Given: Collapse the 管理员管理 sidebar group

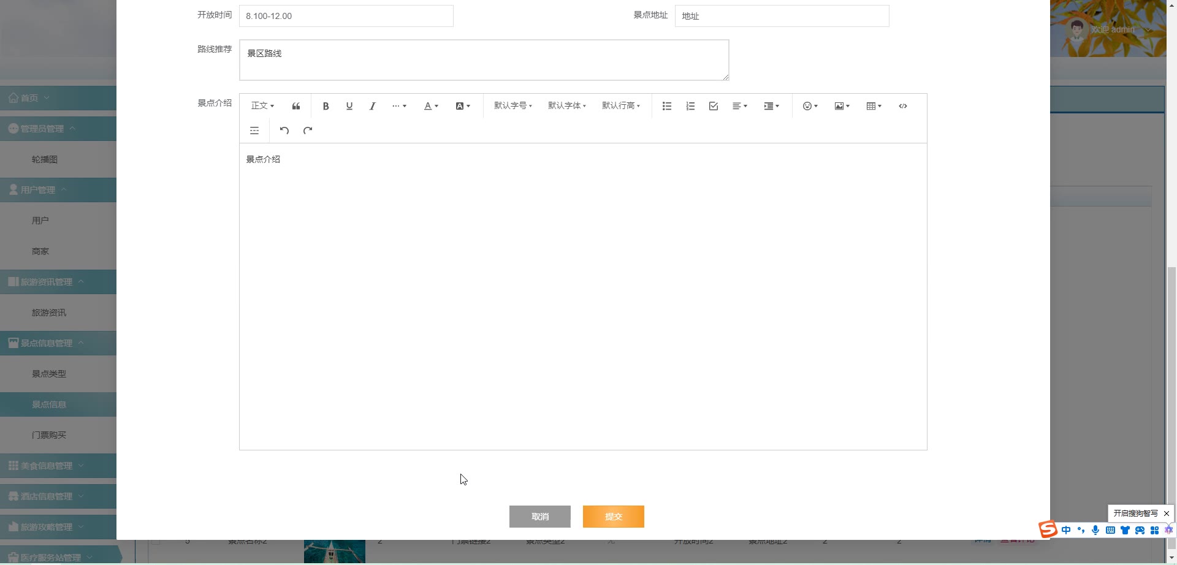Looking at the screenshot, I should tap(58, 129).
